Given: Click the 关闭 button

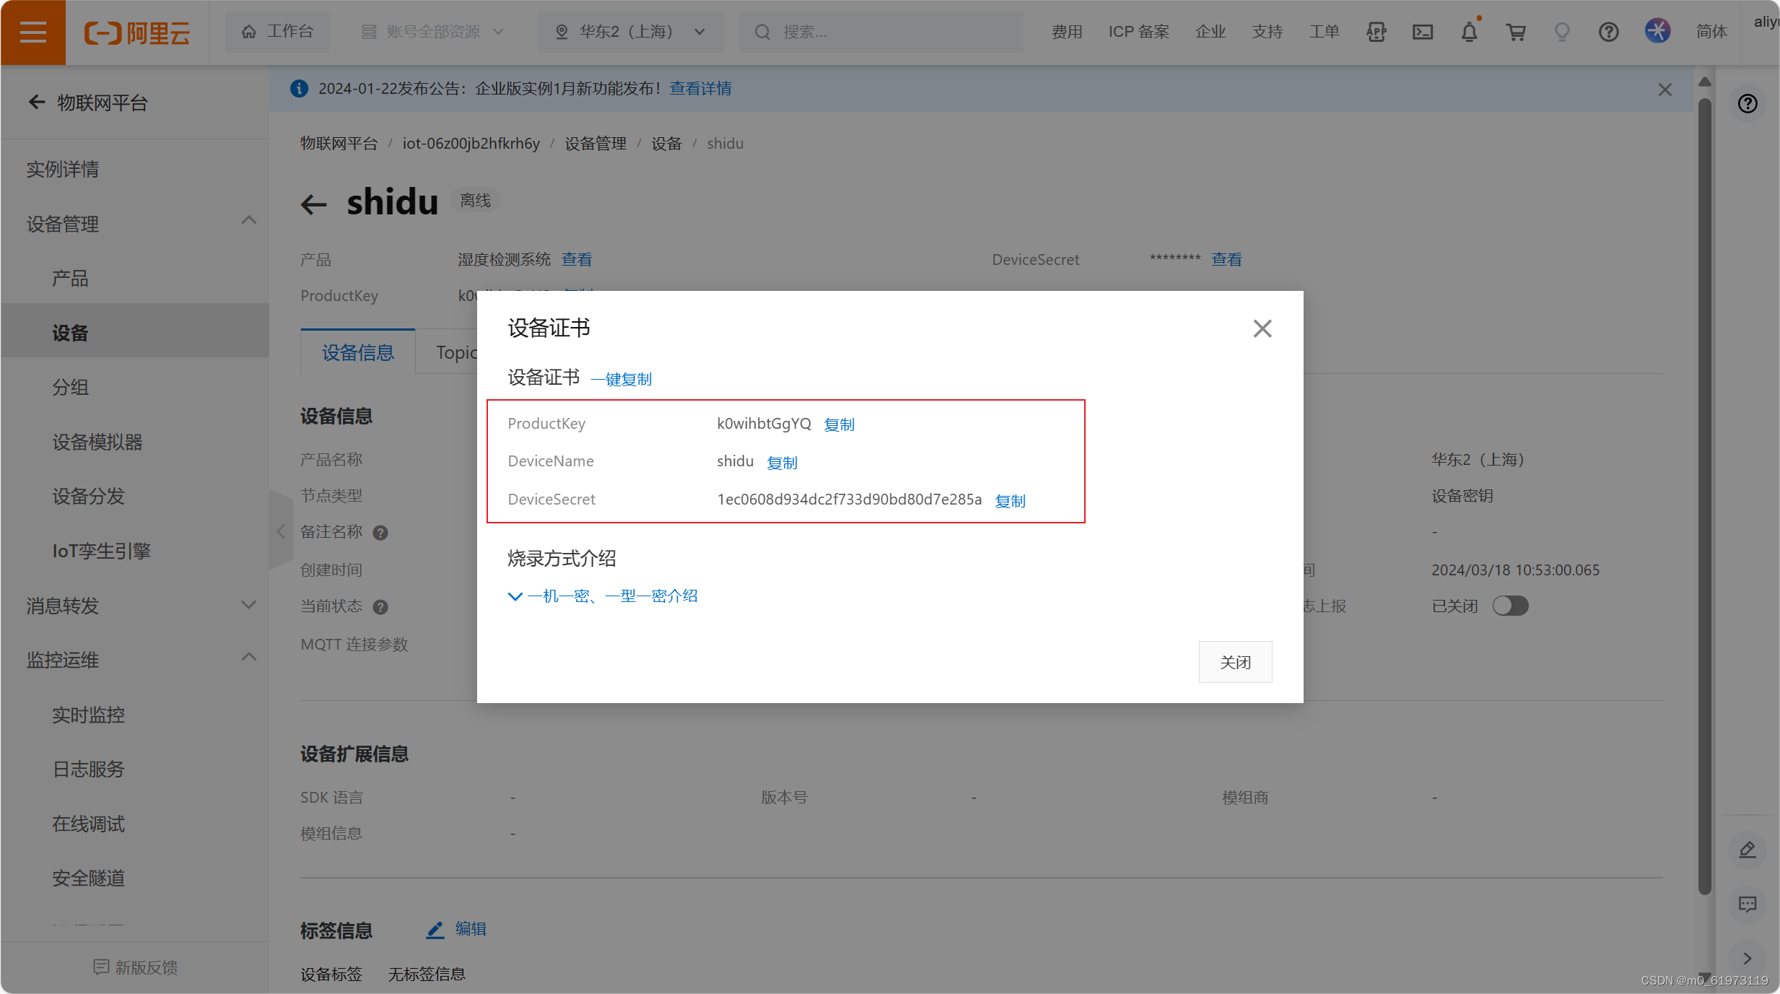Looking at the screenshot, I should (x=1235, y=662).
